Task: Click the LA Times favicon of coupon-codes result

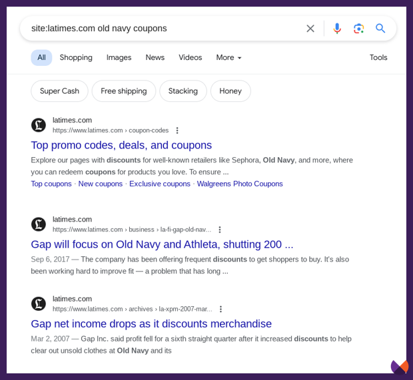Action: [39, 125]
